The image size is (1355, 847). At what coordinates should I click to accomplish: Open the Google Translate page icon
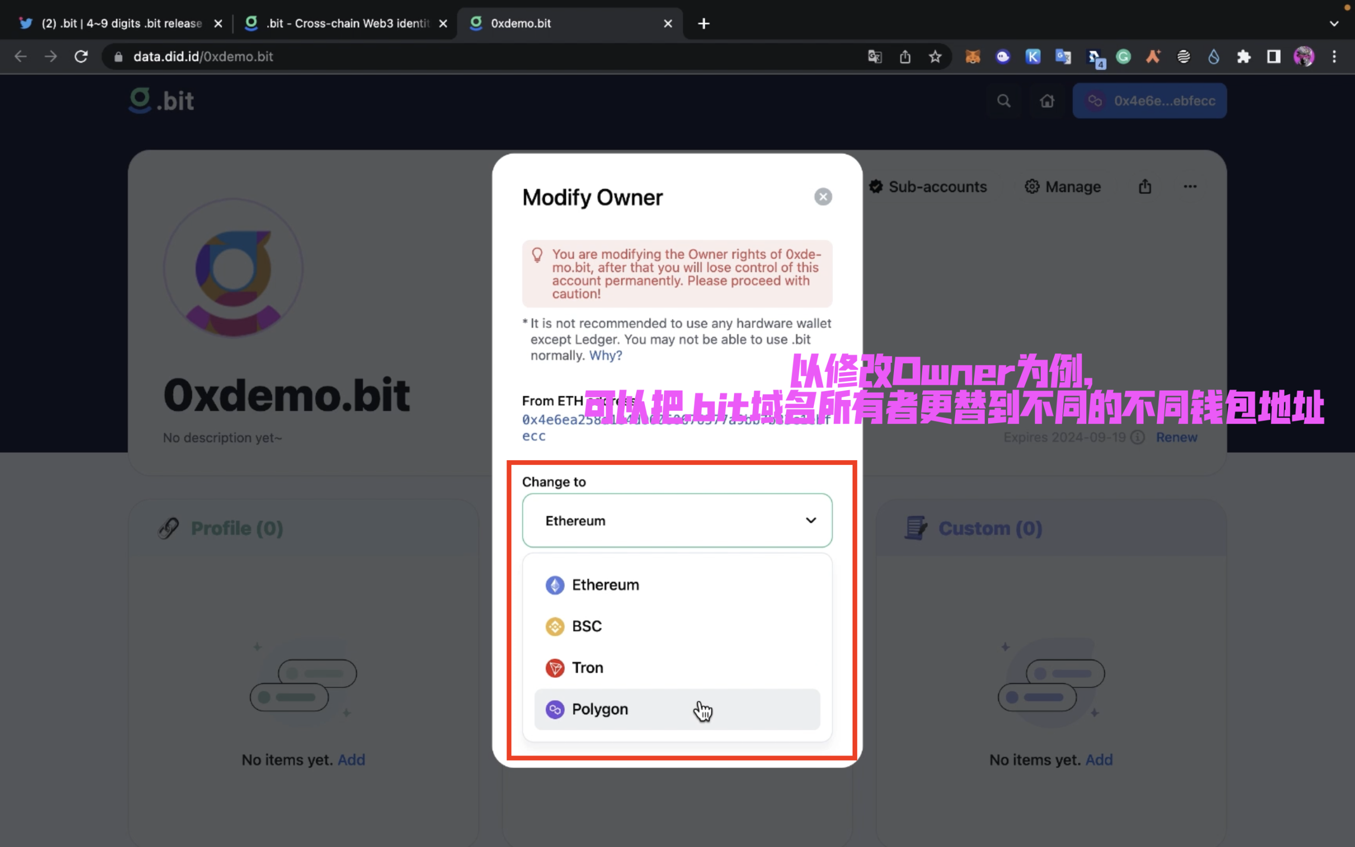[x=875, y=56]
